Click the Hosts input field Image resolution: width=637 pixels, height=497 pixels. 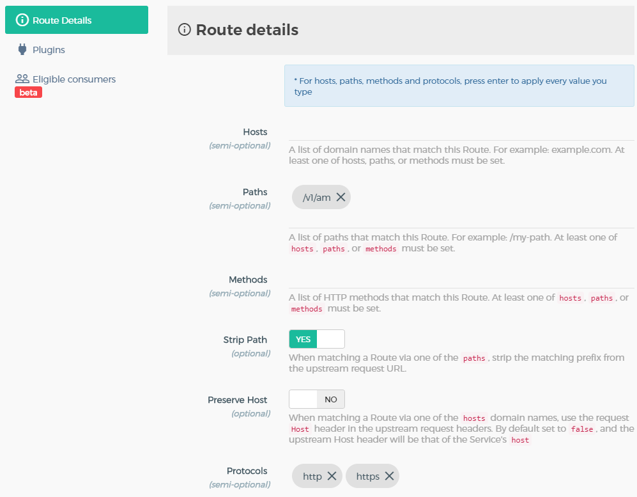tap(461, 132)
